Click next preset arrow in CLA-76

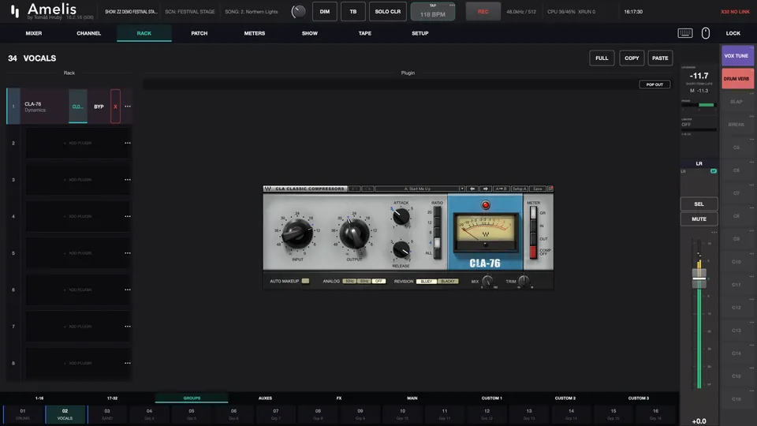coord(485,189)
